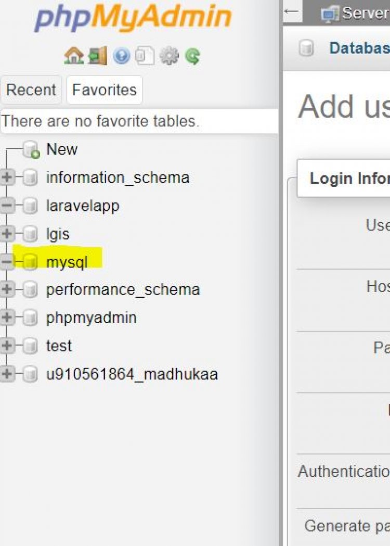Open the phpmyadmin database link
Viewport: 390px width, 546px height.
[91, 318]
